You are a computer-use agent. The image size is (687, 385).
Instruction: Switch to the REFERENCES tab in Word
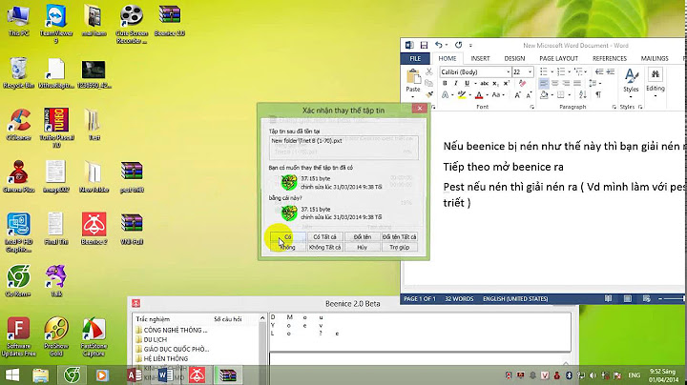point(610,58)
